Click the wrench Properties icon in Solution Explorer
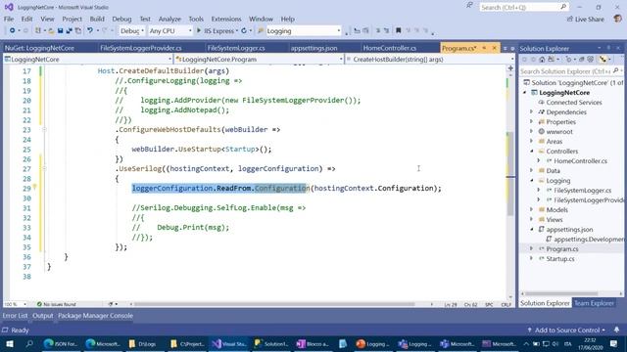Screen dimensions: 627x352 [603, 60]
